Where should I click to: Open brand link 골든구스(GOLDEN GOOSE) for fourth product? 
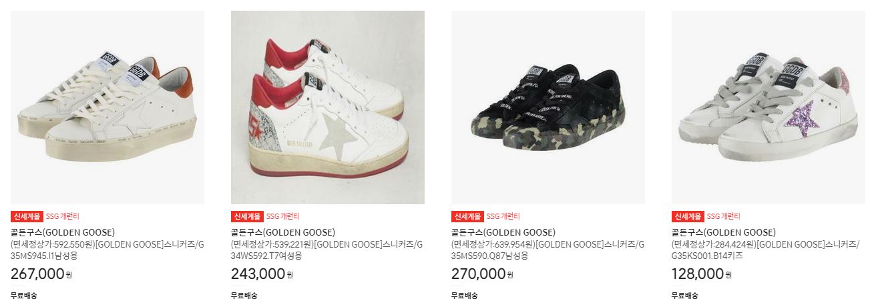[724, 232]
